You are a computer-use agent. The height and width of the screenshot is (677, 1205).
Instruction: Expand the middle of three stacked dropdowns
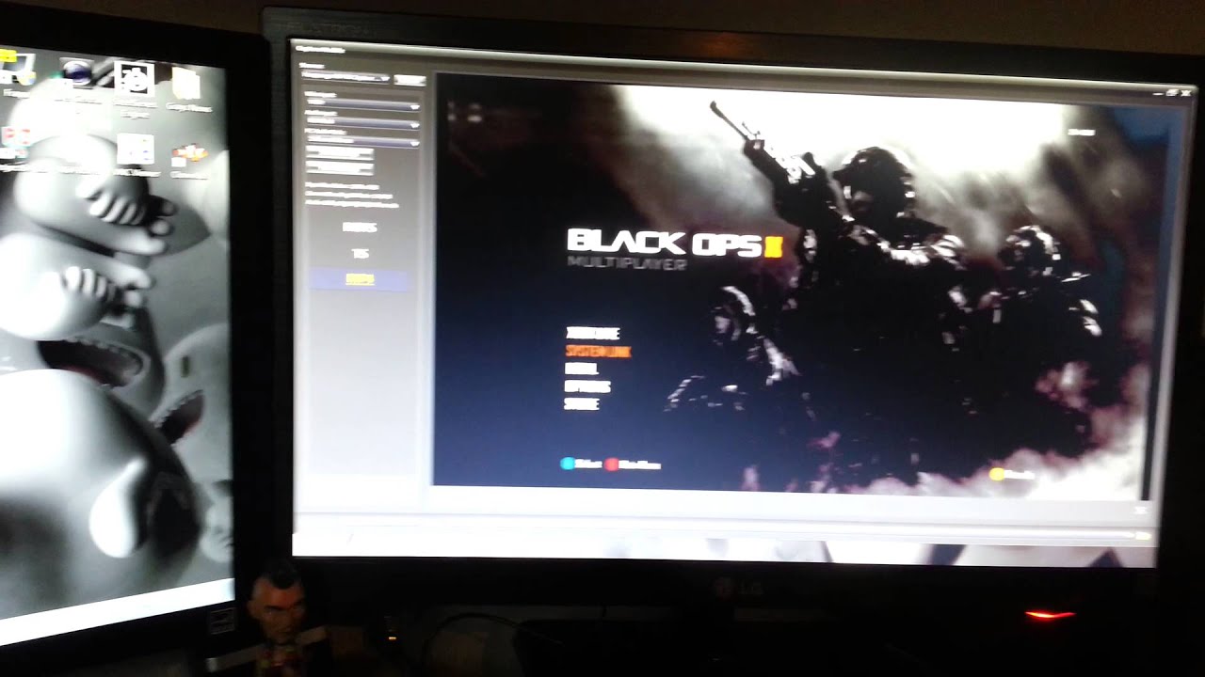coord(362,123)
